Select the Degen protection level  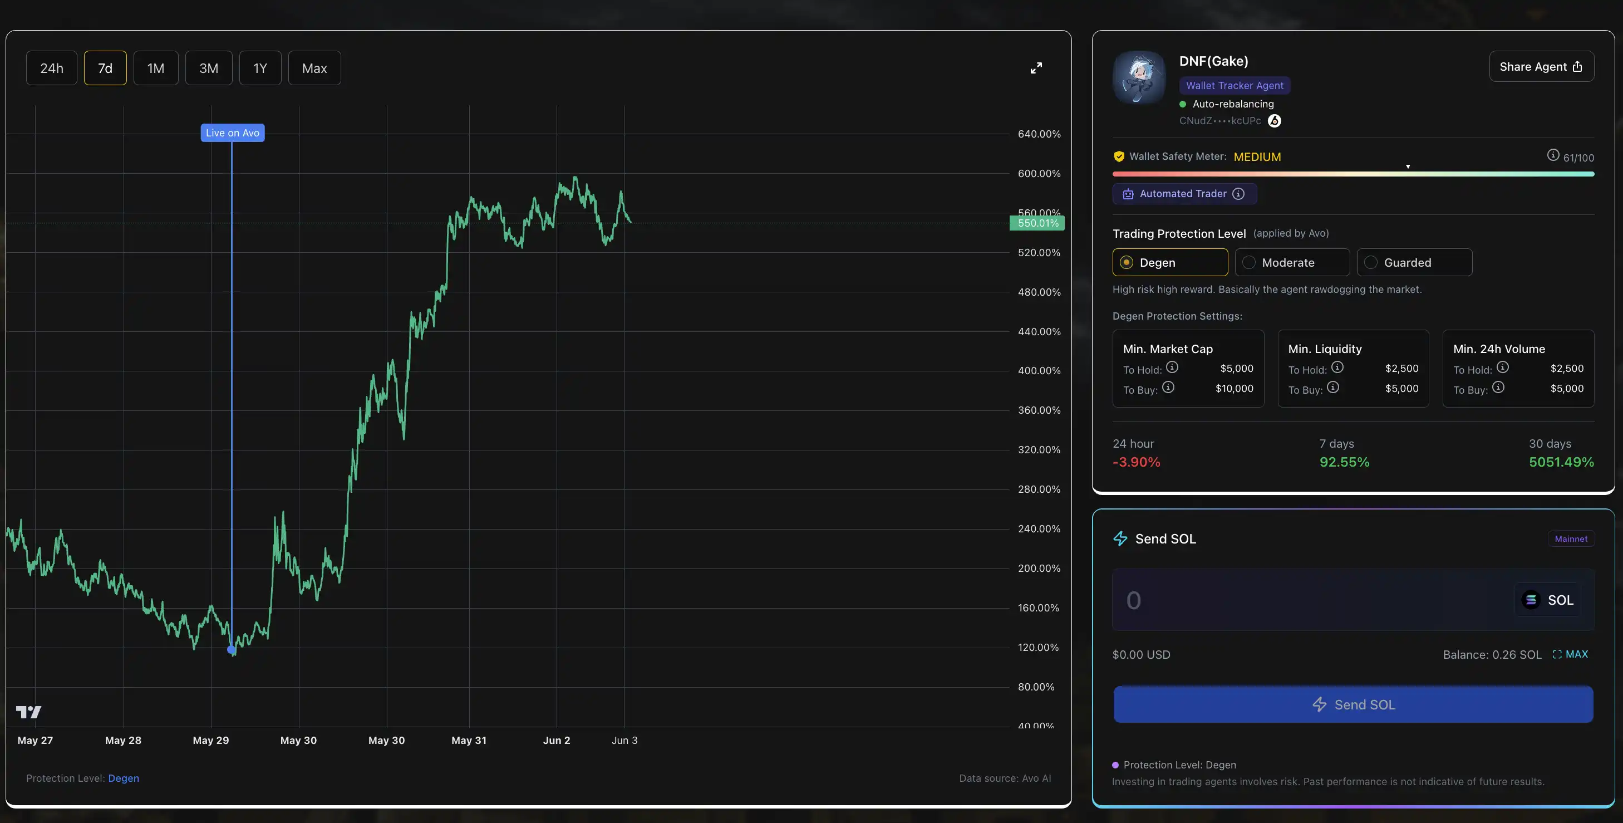pyautogui.click(x=1169, y=262)
